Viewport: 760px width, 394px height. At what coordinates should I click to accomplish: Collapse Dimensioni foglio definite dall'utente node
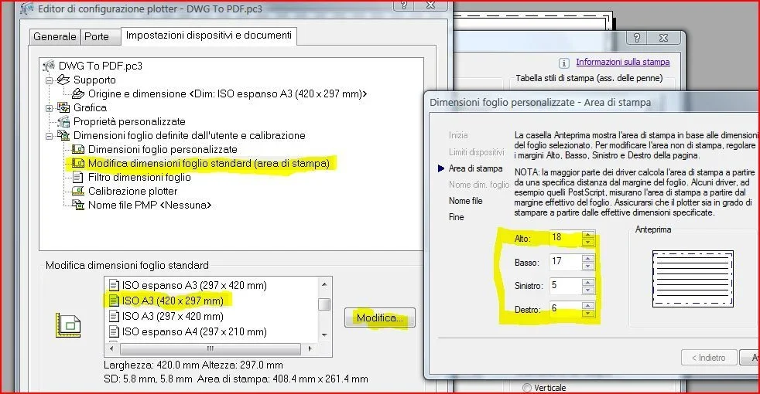pyautogui.click(x=50, y=136)
